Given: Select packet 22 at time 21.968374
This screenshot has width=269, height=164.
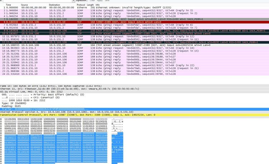Looking at the screenshot, I should 134,68.
